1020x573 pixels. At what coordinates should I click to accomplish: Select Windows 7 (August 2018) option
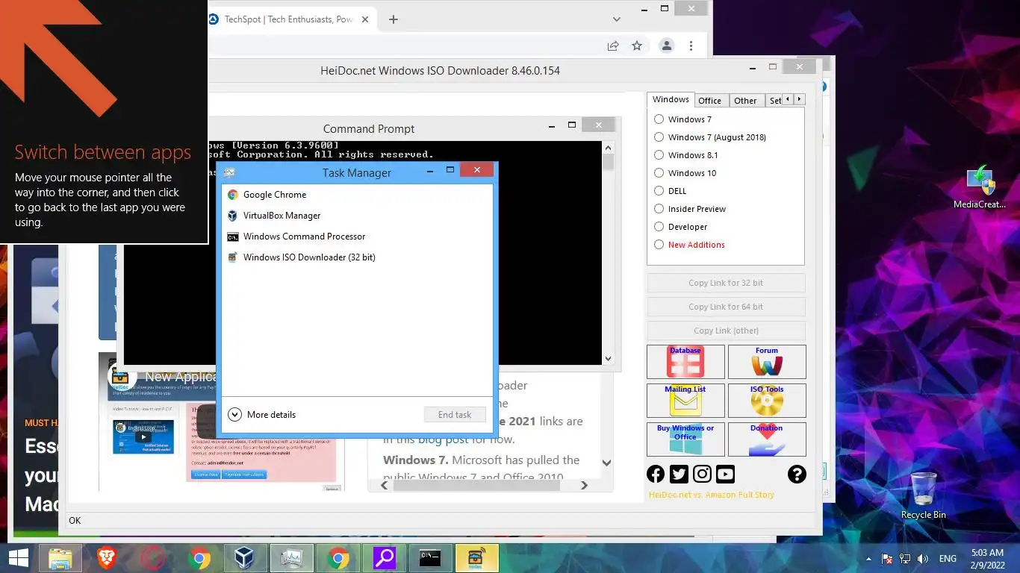[x=659, y=137]
